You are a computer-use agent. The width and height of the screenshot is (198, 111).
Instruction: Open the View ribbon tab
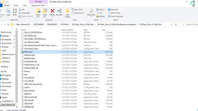(x=25, y=6)
